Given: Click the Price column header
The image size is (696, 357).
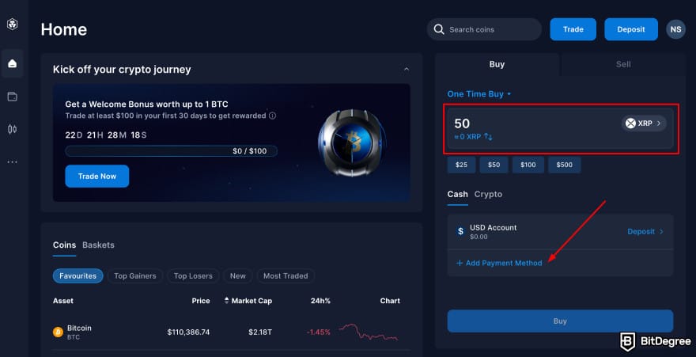Looking at the screenshot, I should pyautogui.click(x=201, y=301).
